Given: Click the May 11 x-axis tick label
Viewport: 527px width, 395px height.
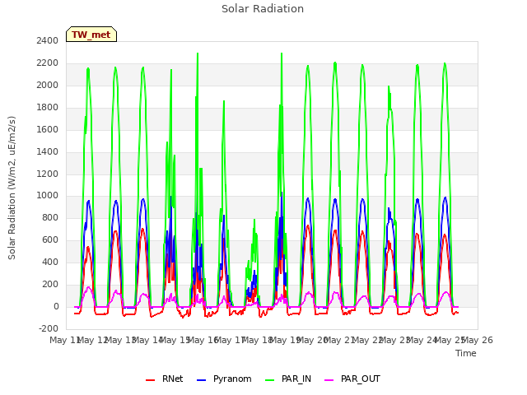Looking at the screenshot, I should tap(64, 340).
